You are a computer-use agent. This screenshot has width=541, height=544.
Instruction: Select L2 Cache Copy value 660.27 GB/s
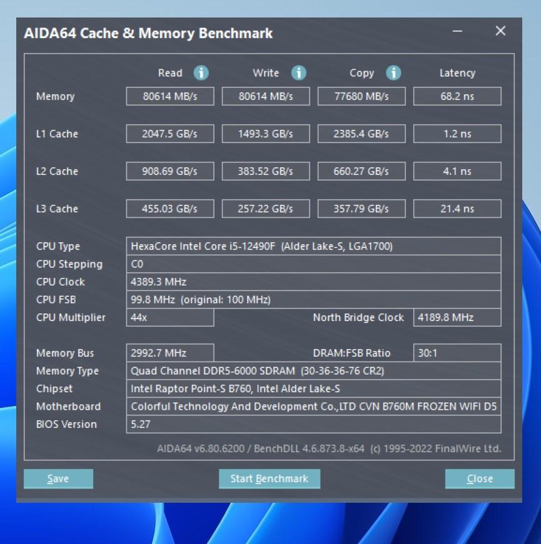point(362,171)
